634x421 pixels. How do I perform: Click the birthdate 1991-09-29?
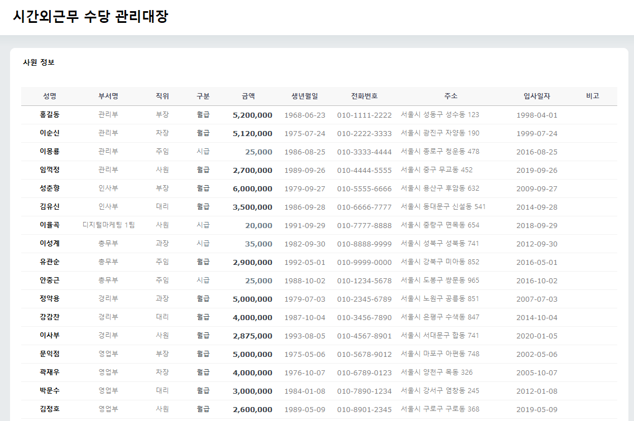point(305,225)
